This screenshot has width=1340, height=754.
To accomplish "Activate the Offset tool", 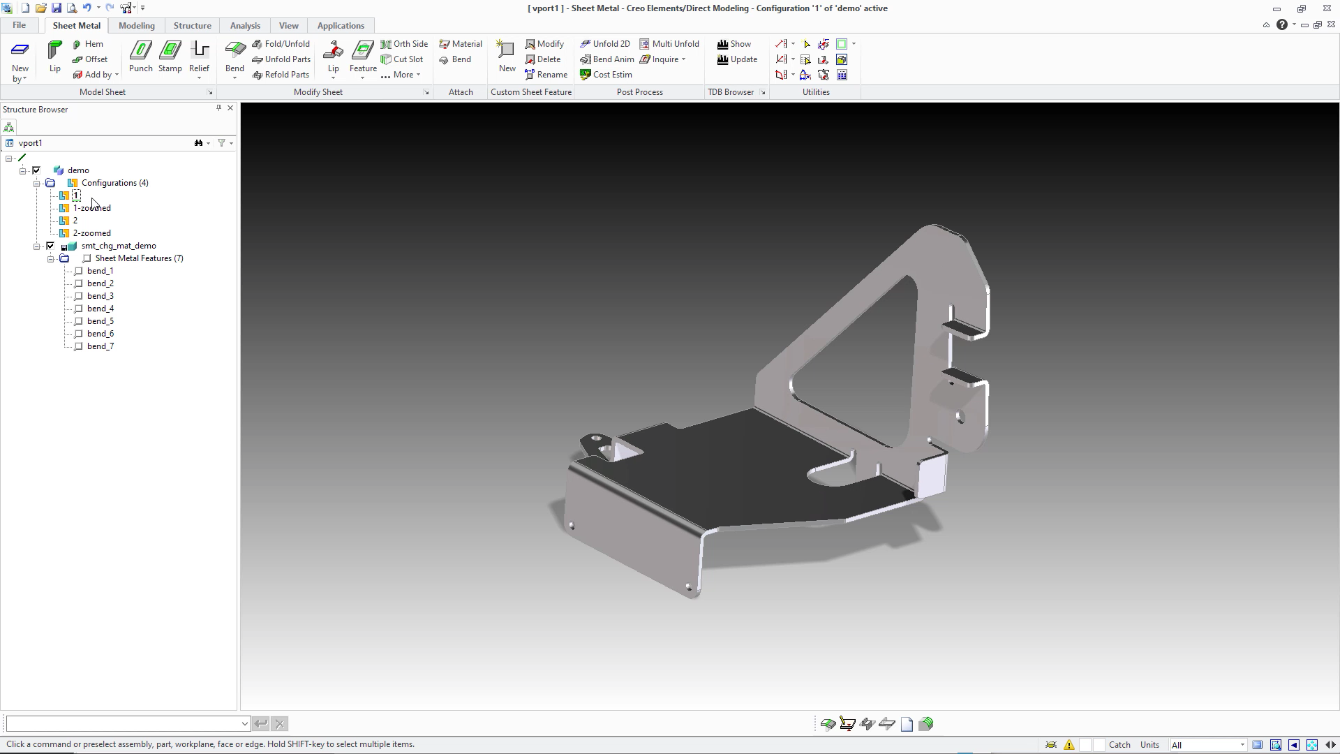I will [90, 59].
